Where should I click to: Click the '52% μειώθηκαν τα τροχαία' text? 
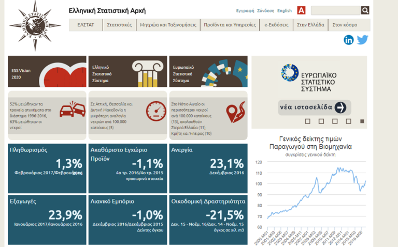(31, 116)
